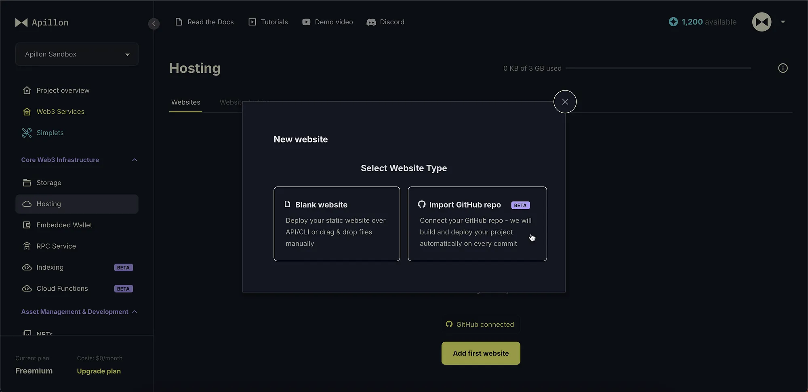The image size is (808, 392).
Task: Click the storage info icon
Action: click(783, 68)
